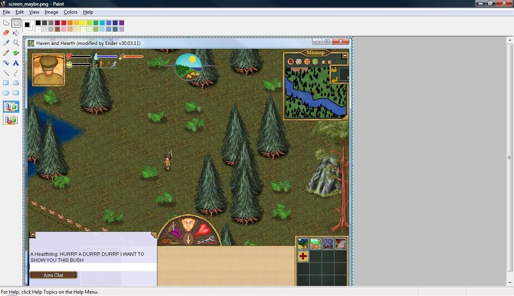Click the wrench icon in menu dial
This screenshot has height=296, width=514.
pyautogui.click(x=207, y=240)
